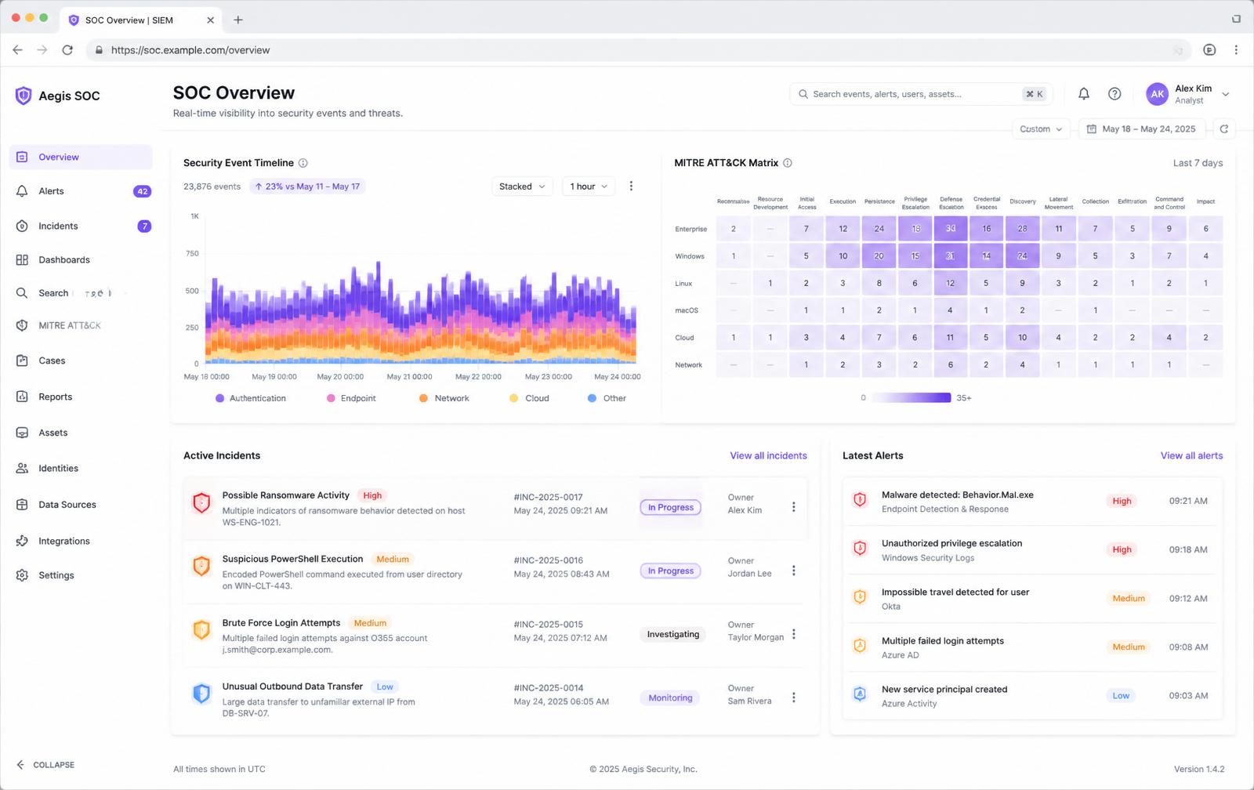Click the Multiple failed login attempts alert icon

[x=860, y=646]
